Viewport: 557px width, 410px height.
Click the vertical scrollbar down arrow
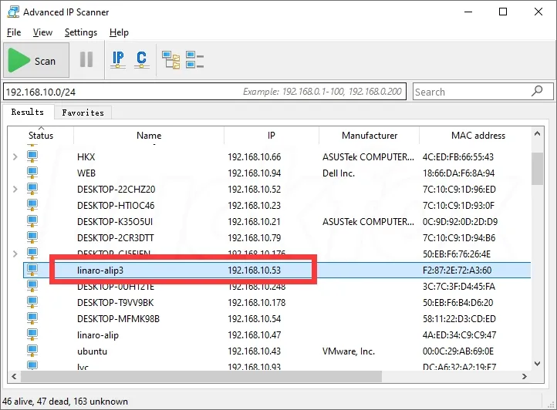coord(538,364)
